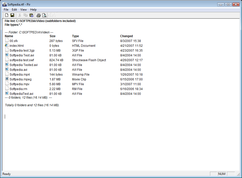Image resolution: width=242 pixels, height=178 pixels.
Task: Click the icon beside Softpedia test.3gp
Action: [x=7, y=50]
